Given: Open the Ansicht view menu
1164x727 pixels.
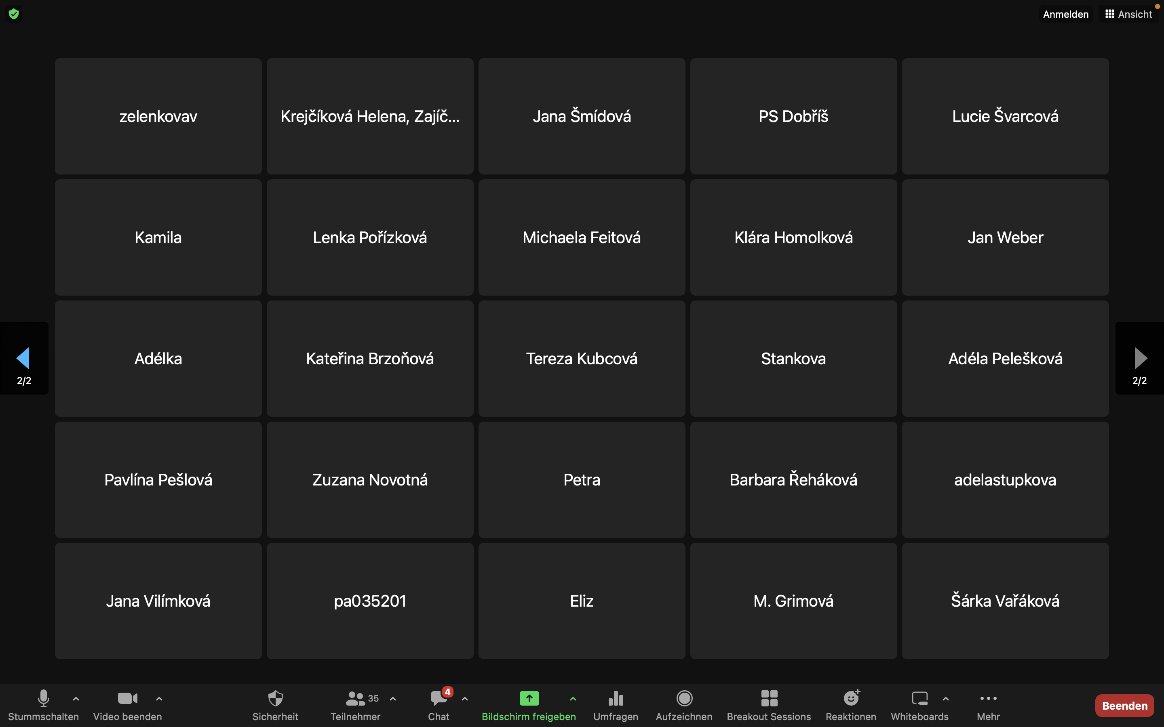Looking at the screenshot, I should [1128, 14].
